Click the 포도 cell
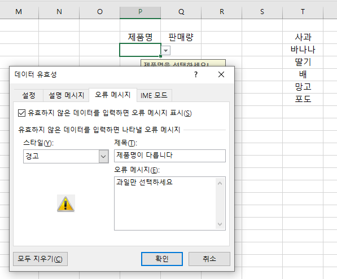The height and width of the screenshot is (279, 337). point(303,99)
